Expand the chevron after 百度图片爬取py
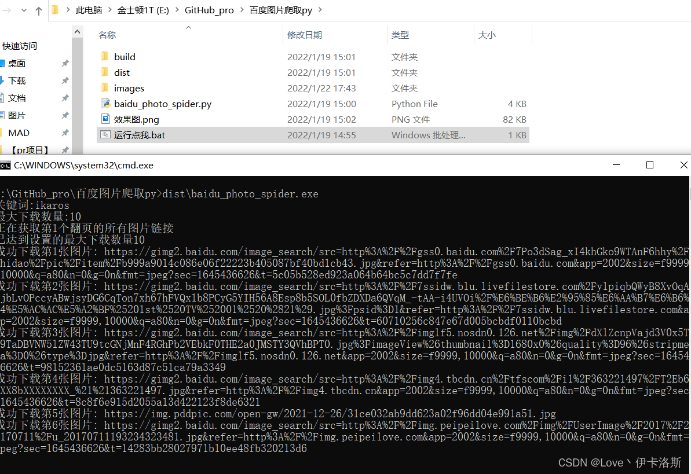The width and height of the screenshot is (691, 474). pos(320,10)
